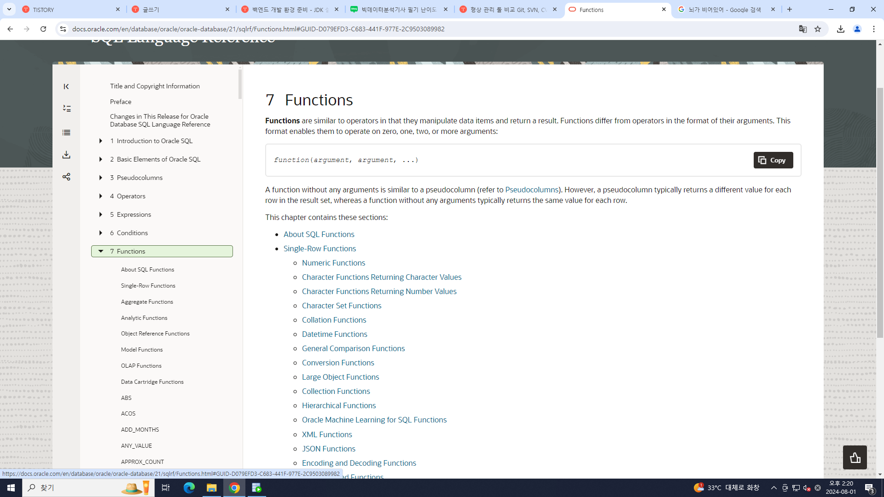Collapse the 7 Functions chapter

pyautogui.click(x=100, y=251)
